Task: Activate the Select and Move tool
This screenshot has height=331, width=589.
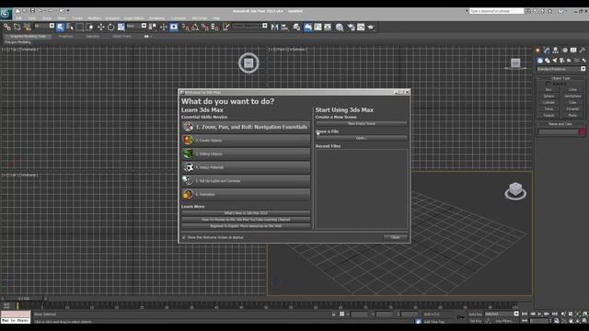Action: coord(100,27)
